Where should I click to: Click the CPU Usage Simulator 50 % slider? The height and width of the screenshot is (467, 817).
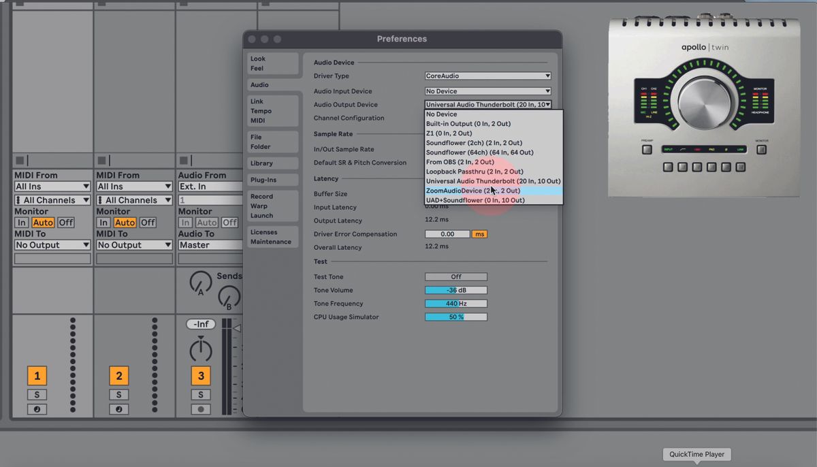[456, 317]
